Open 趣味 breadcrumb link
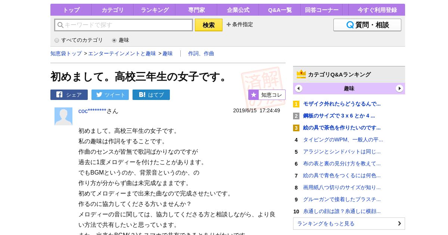The width and height of the screenshot is (448, 235). pyautogui.click(x=168, y=53)
